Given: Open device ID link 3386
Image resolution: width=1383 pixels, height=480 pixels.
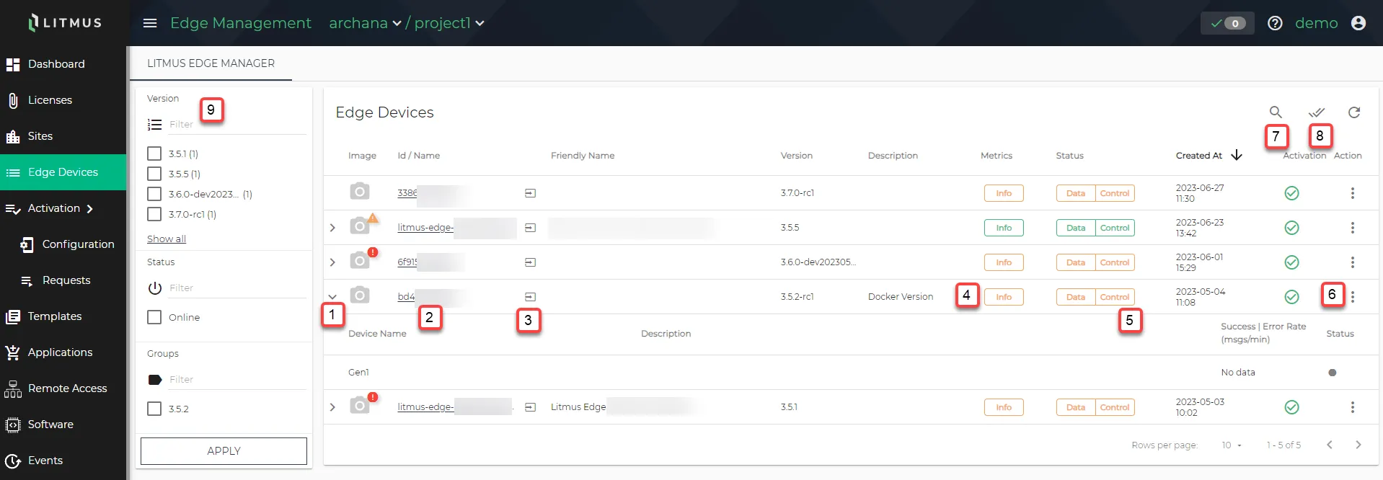Looking at the screenshot, I should (407, 193).
